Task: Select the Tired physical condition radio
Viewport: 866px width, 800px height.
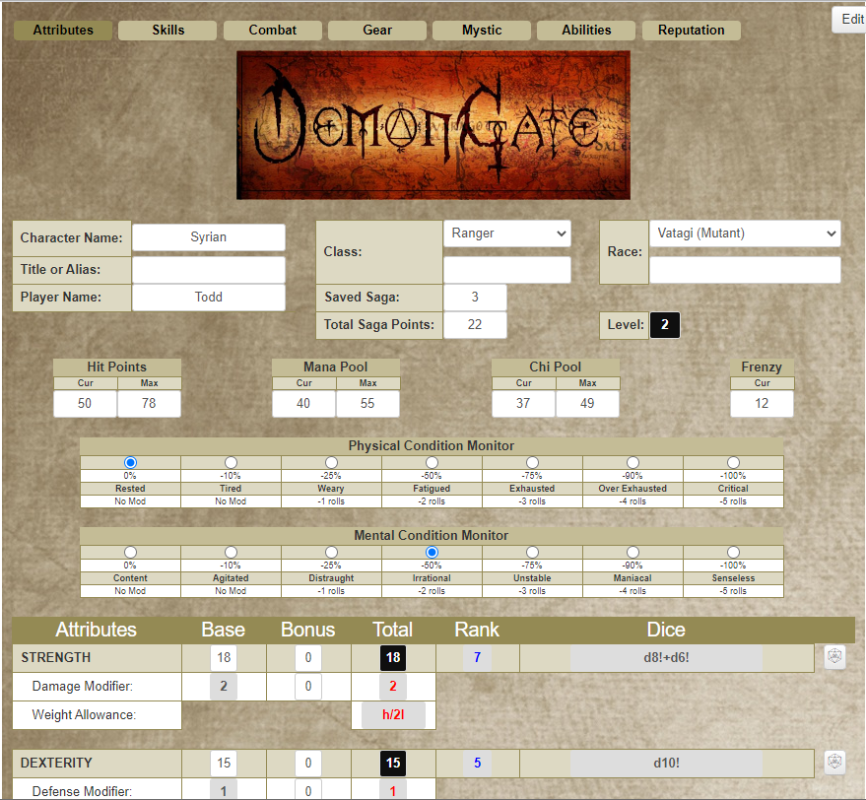Action: pyautogui.click(x=231, y=462)
